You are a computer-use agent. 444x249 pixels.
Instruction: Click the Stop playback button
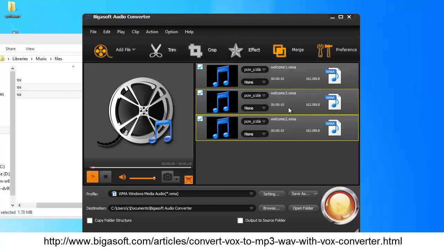coord(105,177)
